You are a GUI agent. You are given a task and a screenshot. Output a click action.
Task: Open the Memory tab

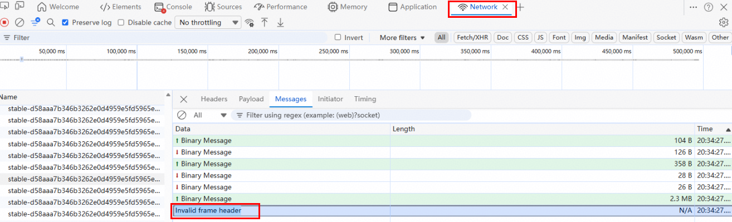click(x=348, y=7)
